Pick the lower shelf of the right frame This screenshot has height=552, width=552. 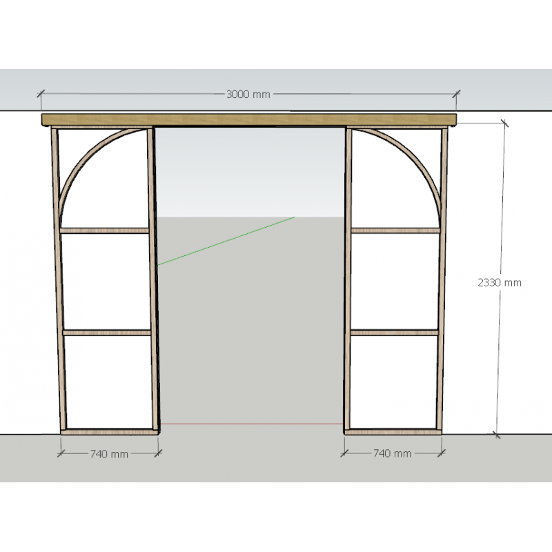394,332
